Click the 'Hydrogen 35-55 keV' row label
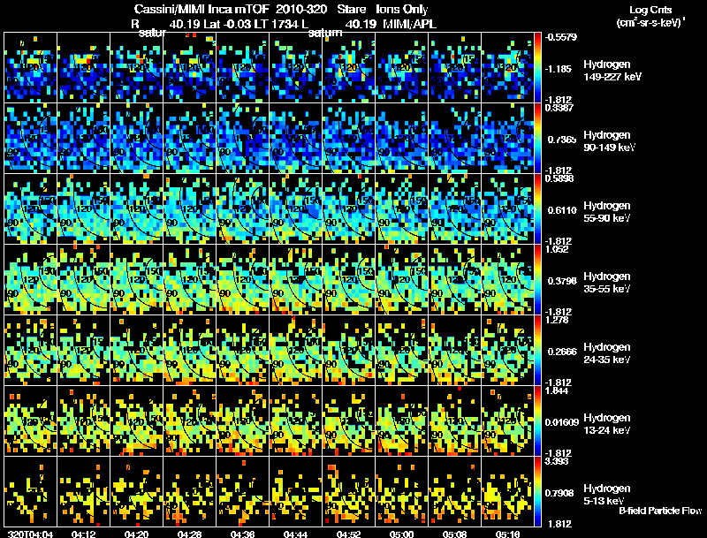Image resolution: width=707 pixels, height=538 pixels. click(607, 283)
